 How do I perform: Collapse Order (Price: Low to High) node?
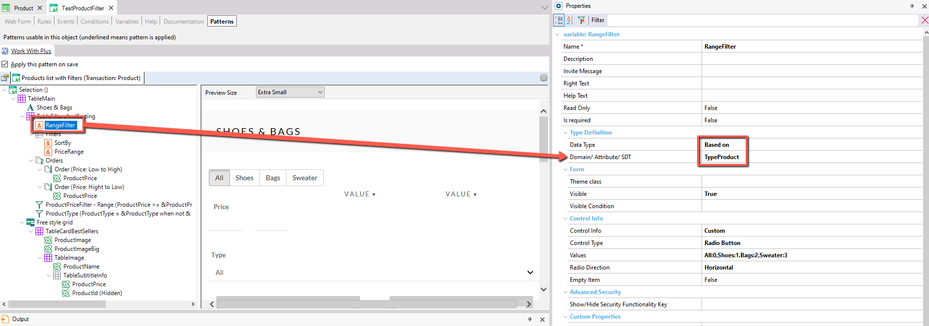click(40, 169)
